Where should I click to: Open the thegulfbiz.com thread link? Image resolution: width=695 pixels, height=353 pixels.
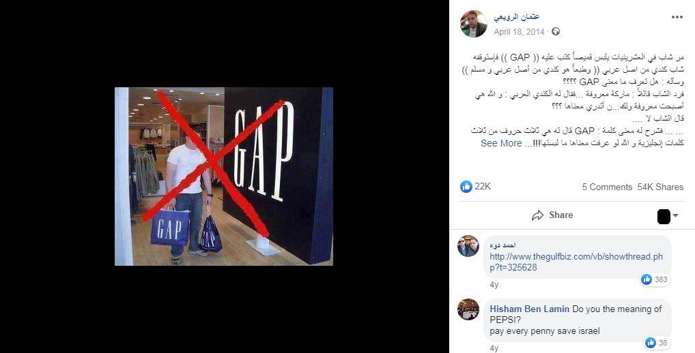point(576,262)
